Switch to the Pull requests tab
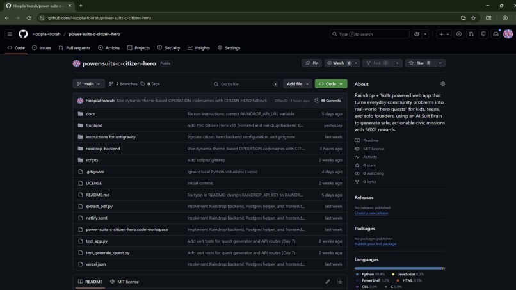 click(x=74, y=48)
